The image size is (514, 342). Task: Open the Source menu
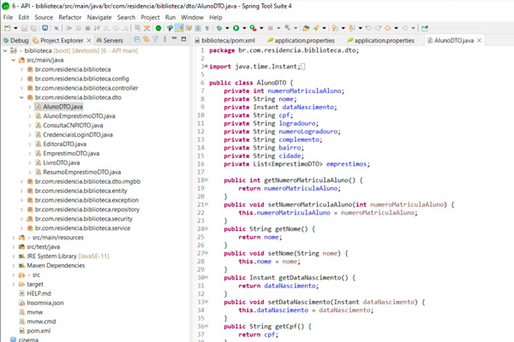pyautogui.click(x=44, y=17)
